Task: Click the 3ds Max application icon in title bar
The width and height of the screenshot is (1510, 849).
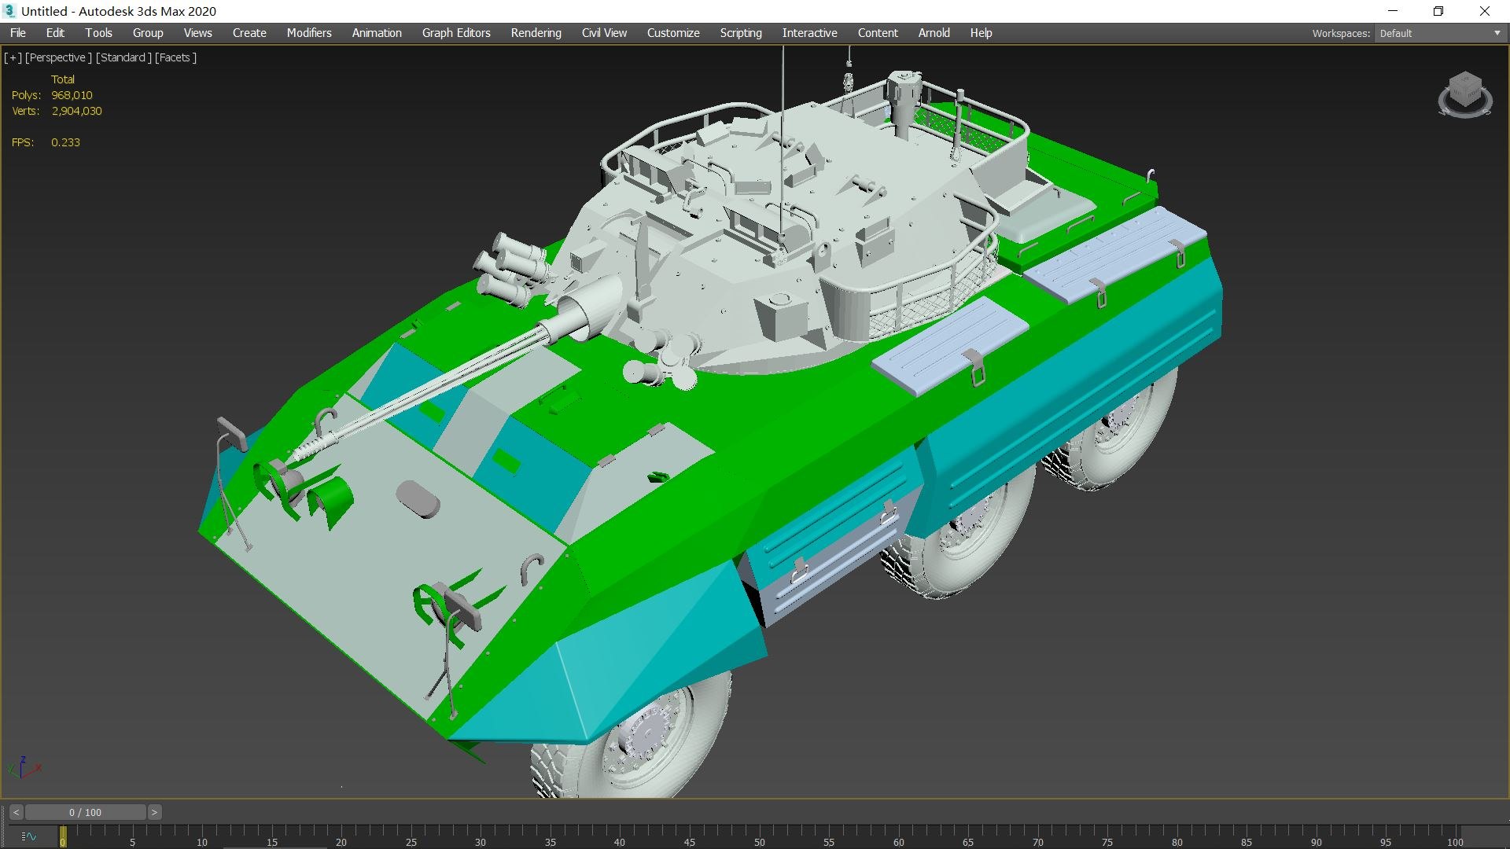Action: point(9,11)
